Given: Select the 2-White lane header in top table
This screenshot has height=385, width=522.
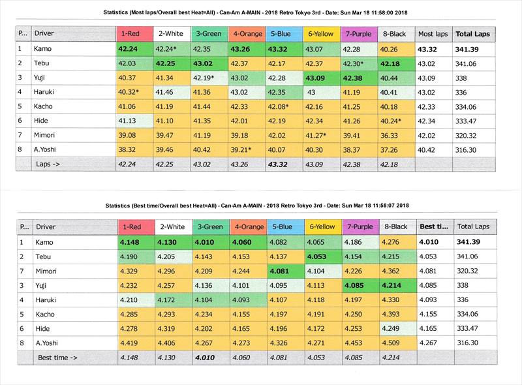Looking at the screenshot, I should pyautogui.click(x=170, y=33).
